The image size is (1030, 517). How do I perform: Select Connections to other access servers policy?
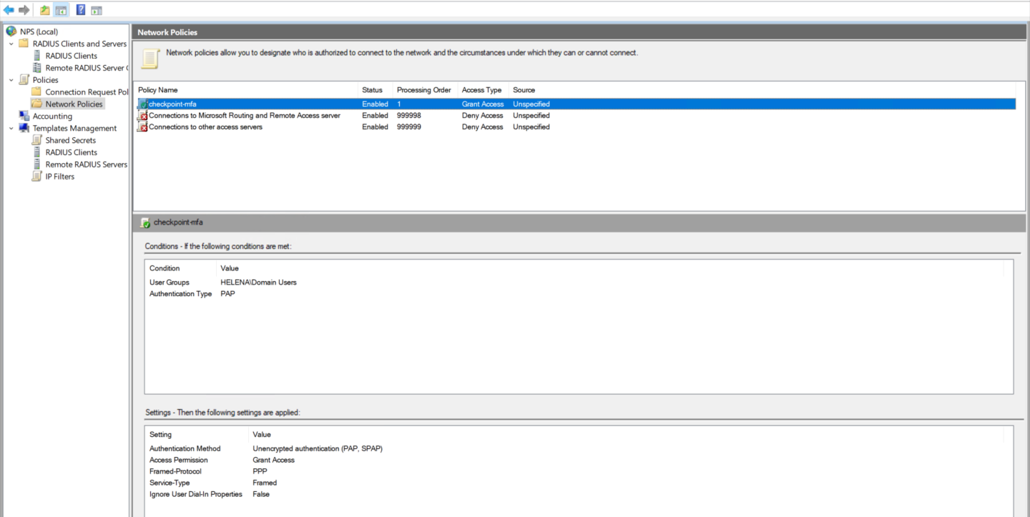coord(205,127)
